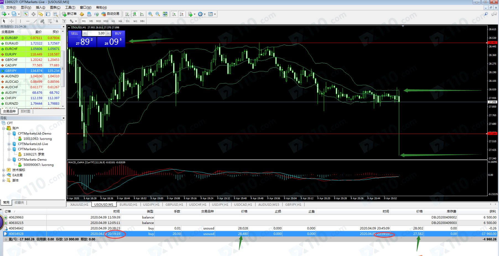Open the MetaEditor yellow book icon
The height and width of the screenshot is (256, 499).
point(82,14)
